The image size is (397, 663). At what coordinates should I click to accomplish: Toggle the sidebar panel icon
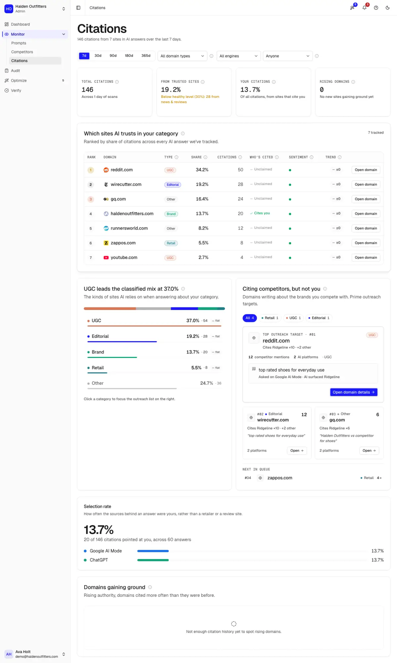pos(78,8)
